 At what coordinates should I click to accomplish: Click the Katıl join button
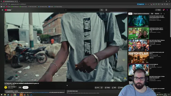(20, 87)
